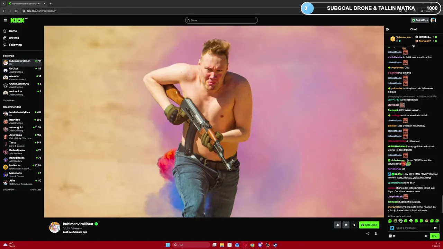This screenshot has height=249, width=443.
Task: Open Testy Slots & Casino channel
Action: click(22, 144)
